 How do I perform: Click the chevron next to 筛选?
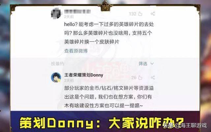click(x=152, y=64)
